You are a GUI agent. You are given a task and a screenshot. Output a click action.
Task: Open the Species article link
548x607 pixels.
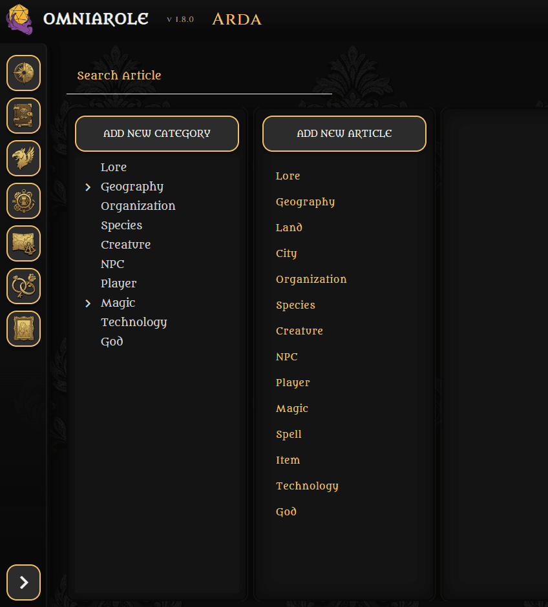coord(295,305)
